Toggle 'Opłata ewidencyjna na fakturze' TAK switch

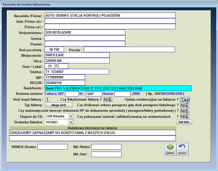185,100
